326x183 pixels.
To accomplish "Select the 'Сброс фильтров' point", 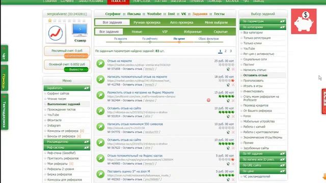I will [208, 42].
